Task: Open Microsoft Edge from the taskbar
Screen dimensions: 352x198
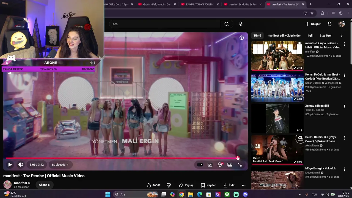Action: point(200,194)
